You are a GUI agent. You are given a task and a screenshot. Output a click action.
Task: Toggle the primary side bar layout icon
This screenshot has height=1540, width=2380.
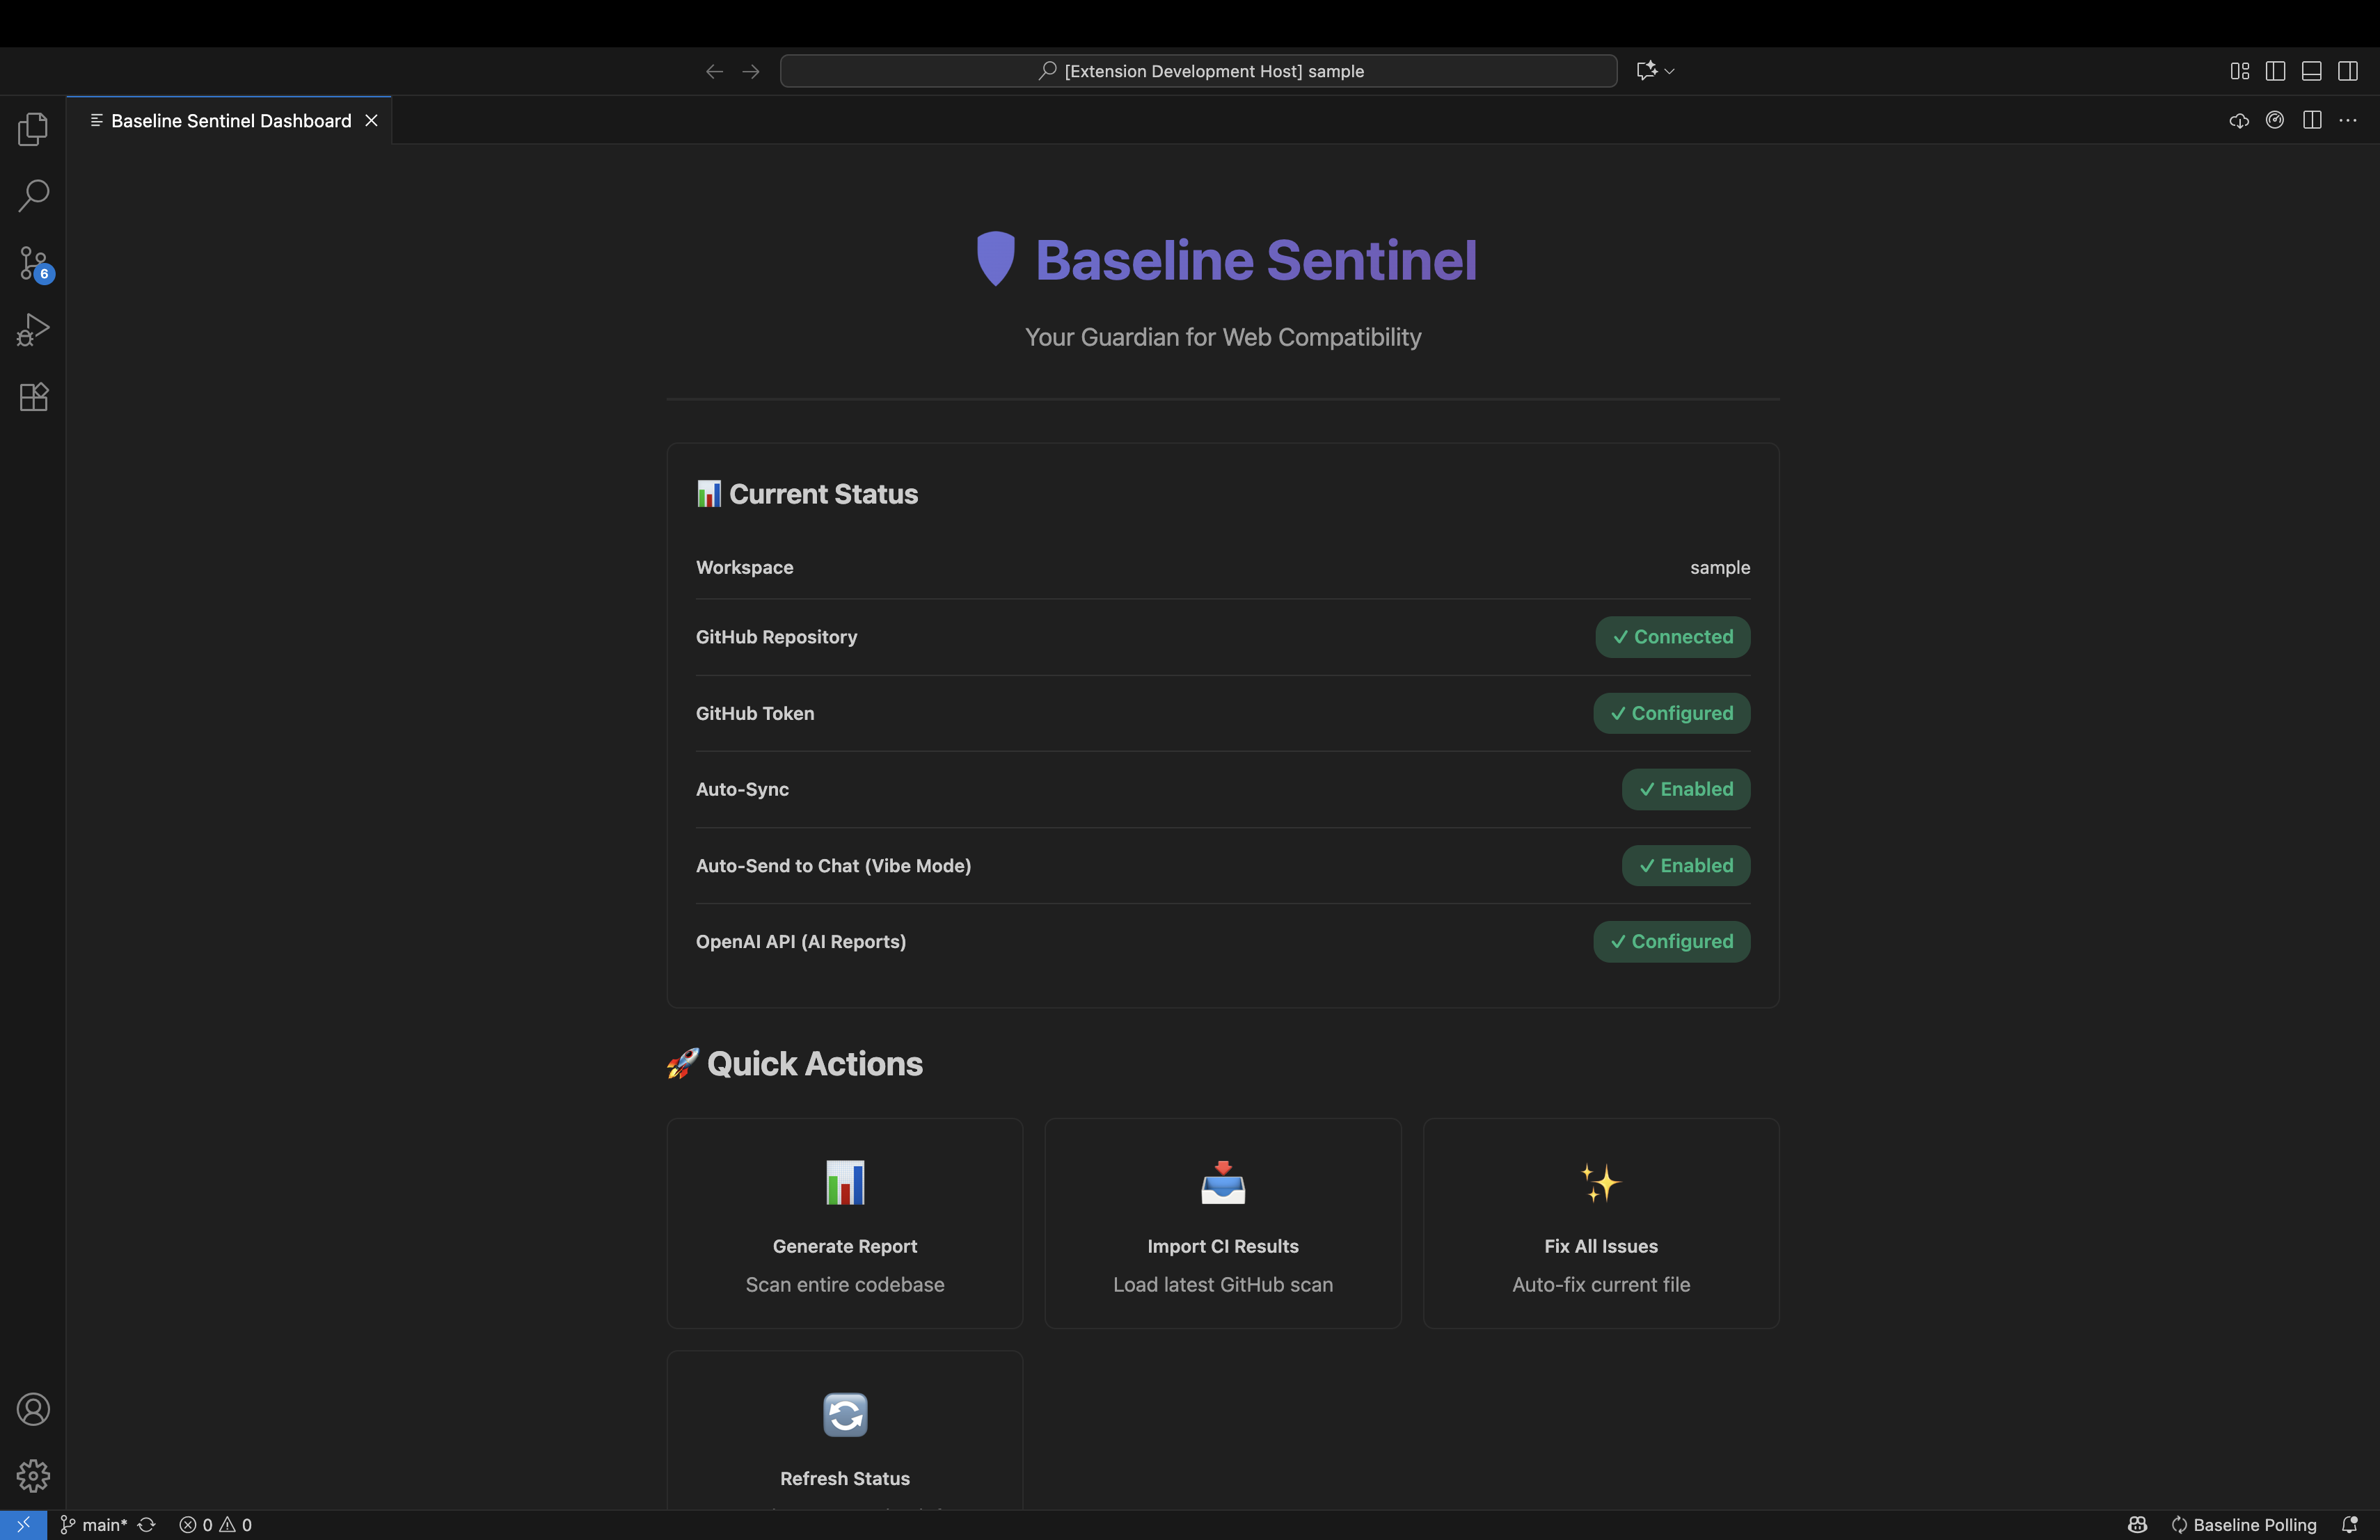2275,71
